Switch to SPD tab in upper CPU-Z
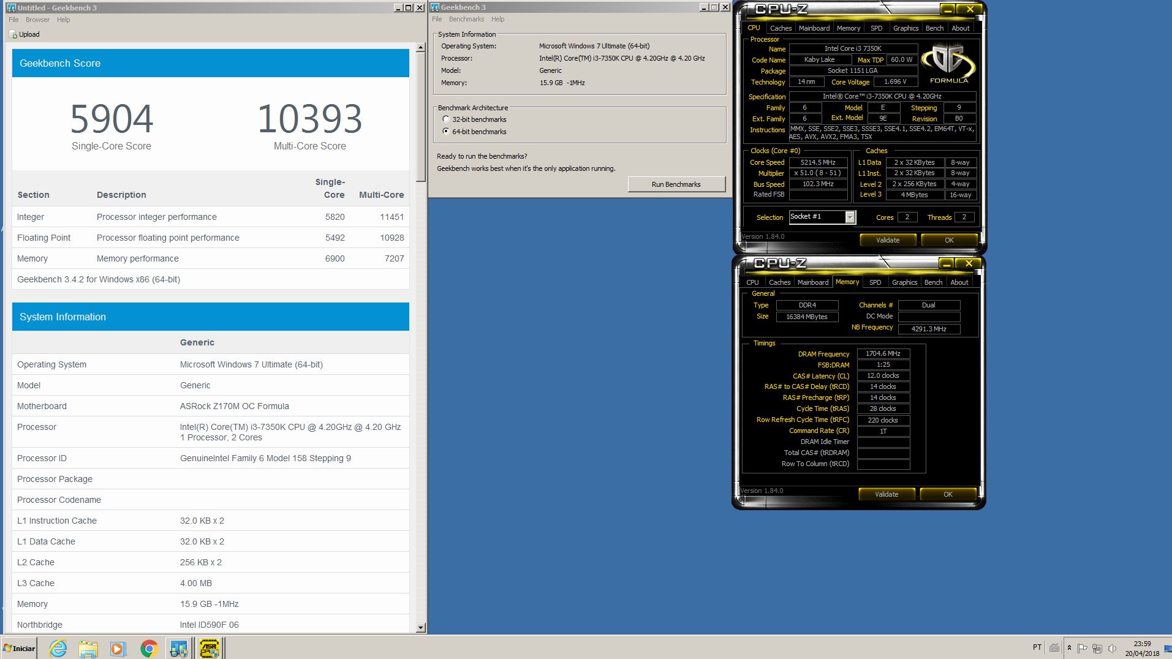The image size is (1172, 659). tap(877, 28)
